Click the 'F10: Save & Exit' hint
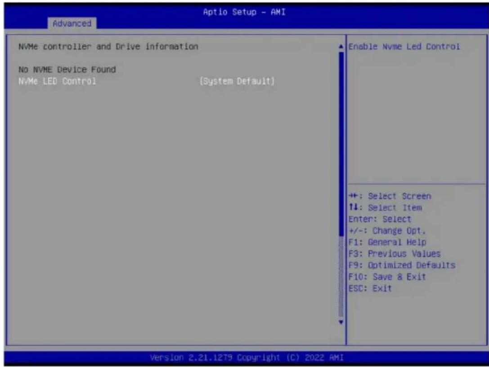This screenshot has width=489, height=367. (x=387, y=277)
